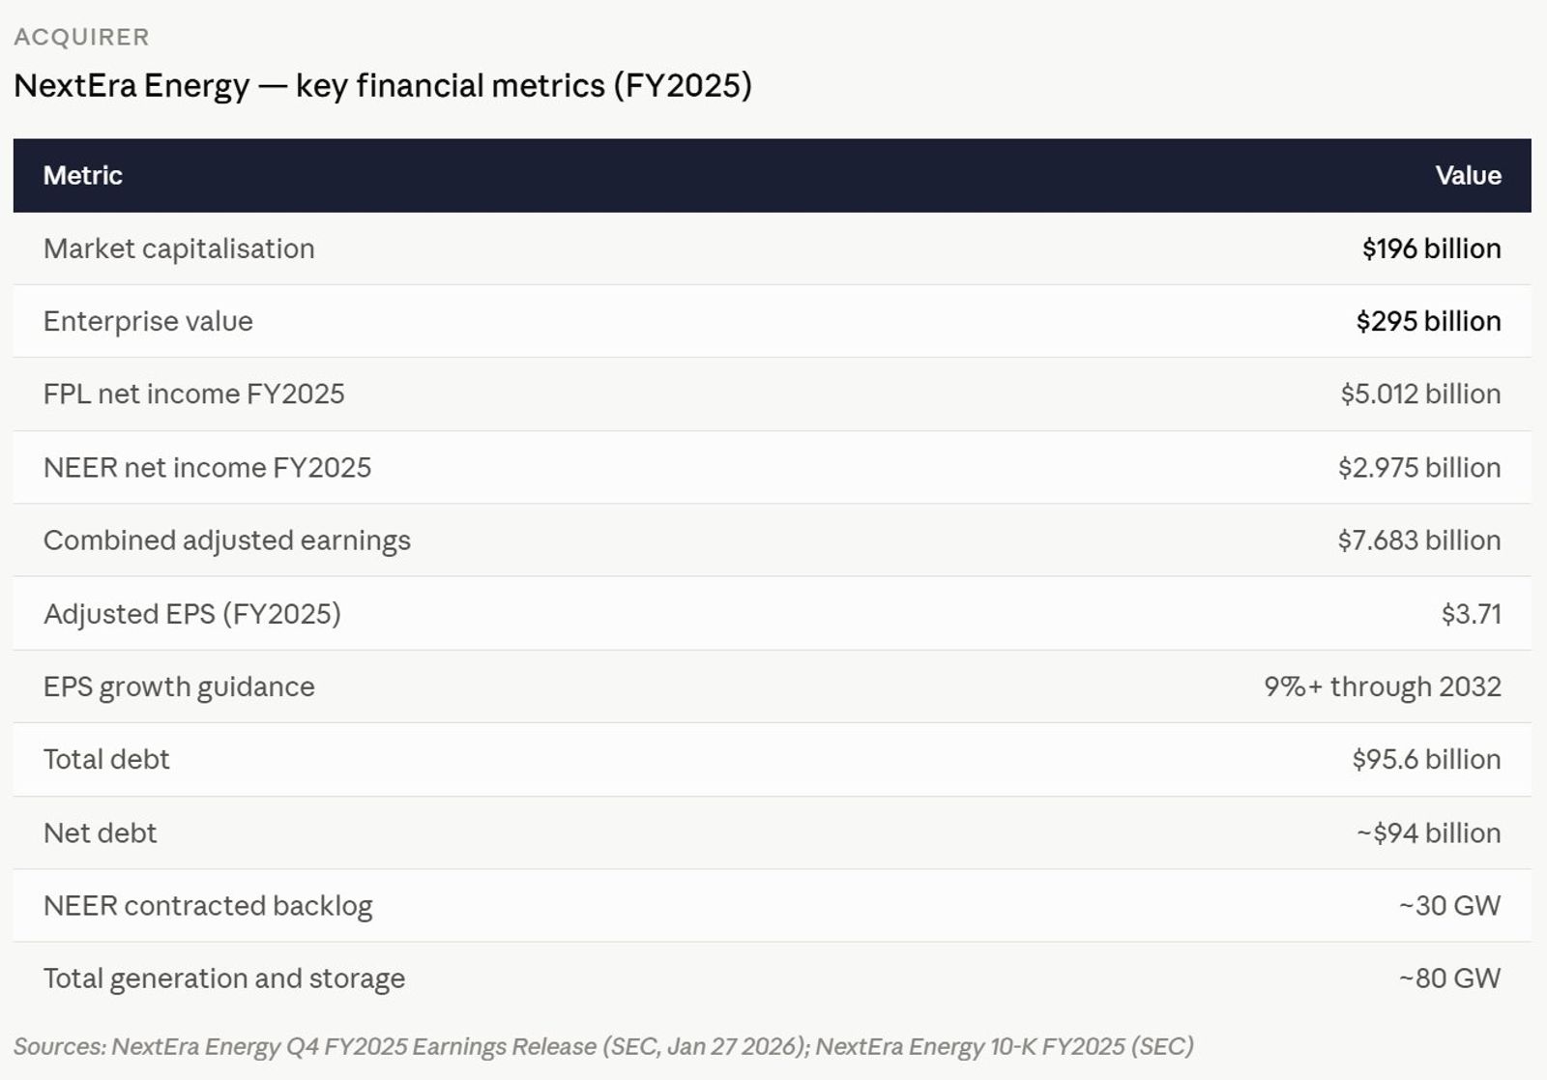
Task: Click the Sources footnote text
Action: pyautogui.click(x=603, y=1046)
